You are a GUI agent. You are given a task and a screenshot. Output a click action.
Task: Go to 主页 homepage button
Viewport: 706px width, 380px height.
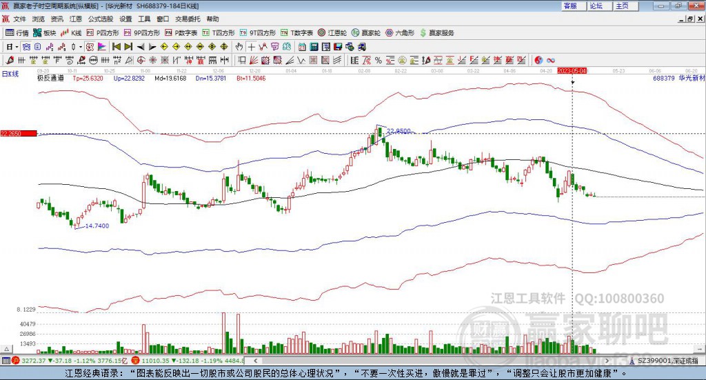pyautogui.click(x=622, y=6)
